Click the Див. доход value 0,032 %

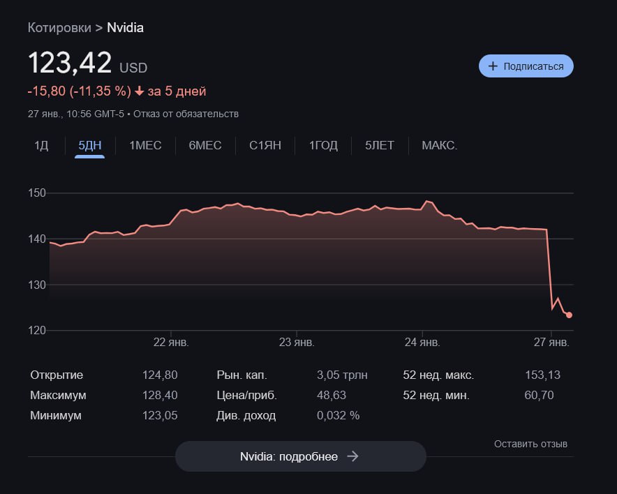coord(338,415)
